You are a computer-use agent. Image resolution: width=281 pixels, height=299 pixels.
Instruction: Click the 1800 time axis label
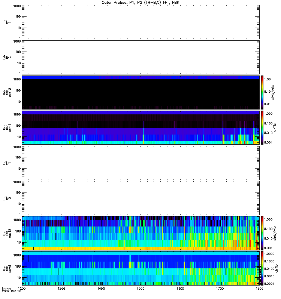pyautogui.click(x=259, y=289)
